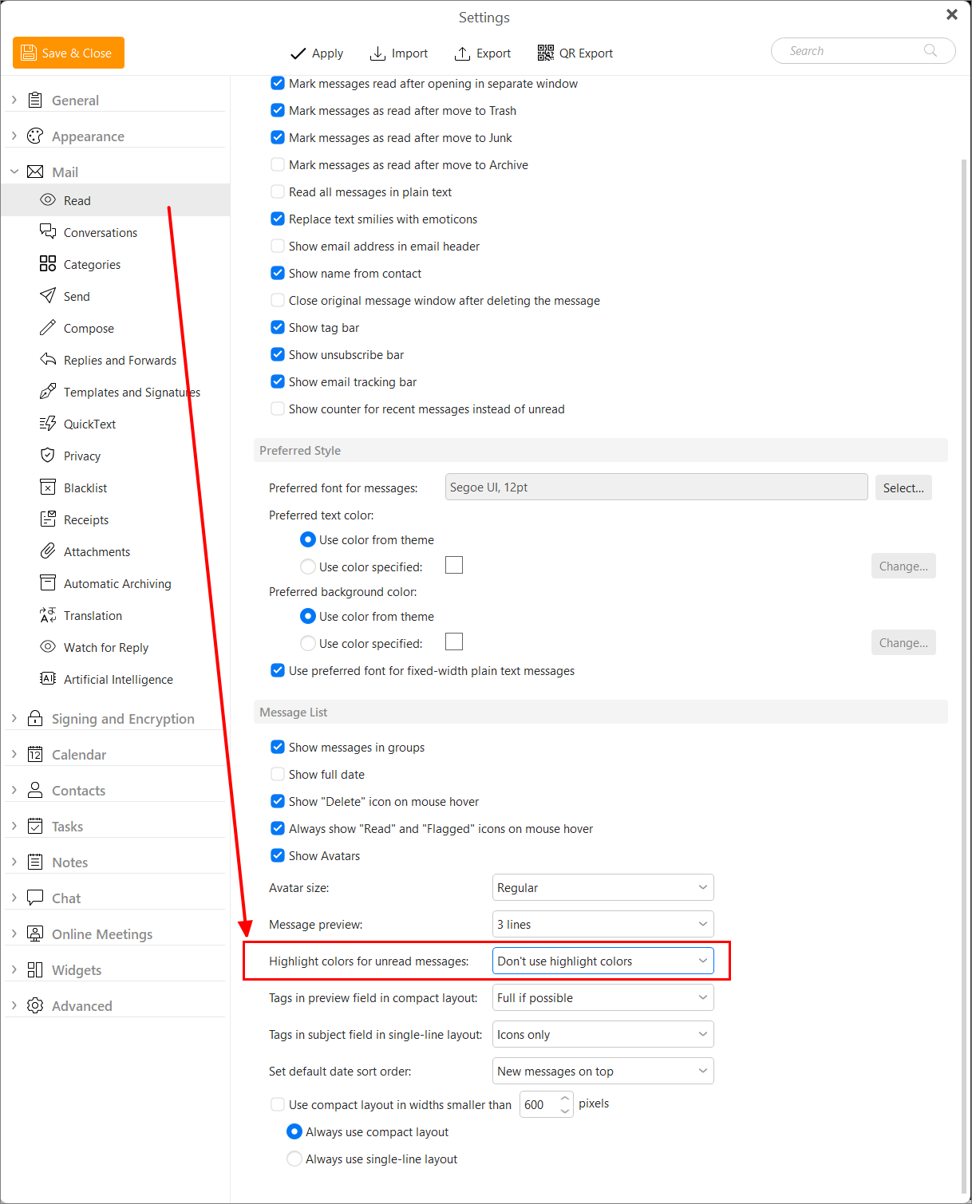Switch to Watch for Reply settings
The height and width of the screenshot is (1204, 972).
coord(105,647)
